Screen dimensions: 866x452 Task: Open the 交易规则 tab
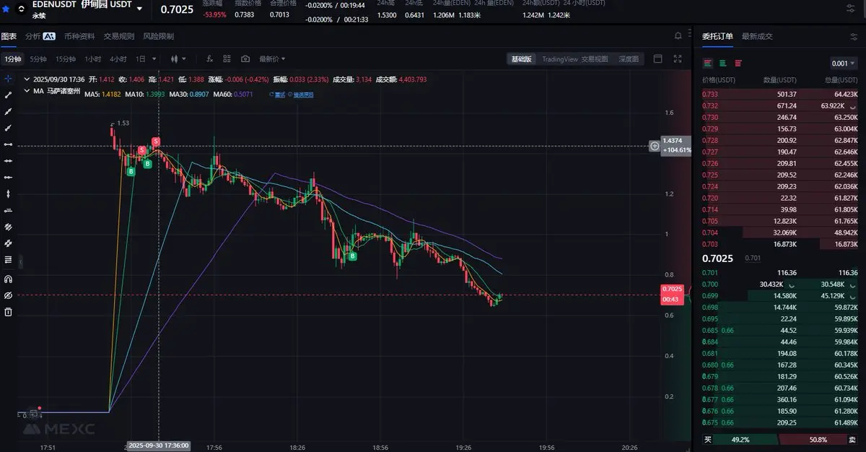point(119,36)
